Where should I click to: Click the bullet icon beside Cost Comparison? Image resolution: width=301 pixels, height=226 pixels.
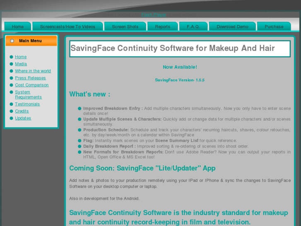coord(11,85)
